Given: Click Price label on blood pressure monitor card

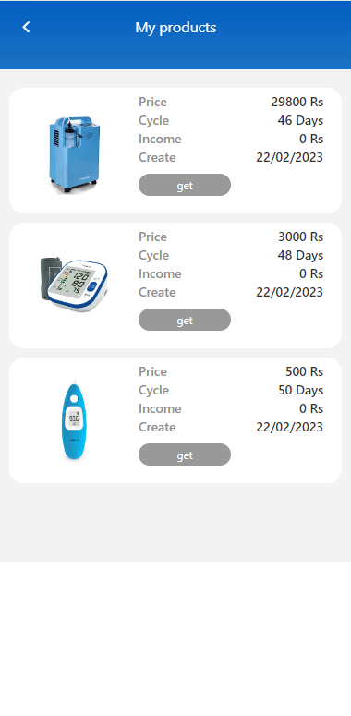Looking at the screenshot, I should coord(153,237).
